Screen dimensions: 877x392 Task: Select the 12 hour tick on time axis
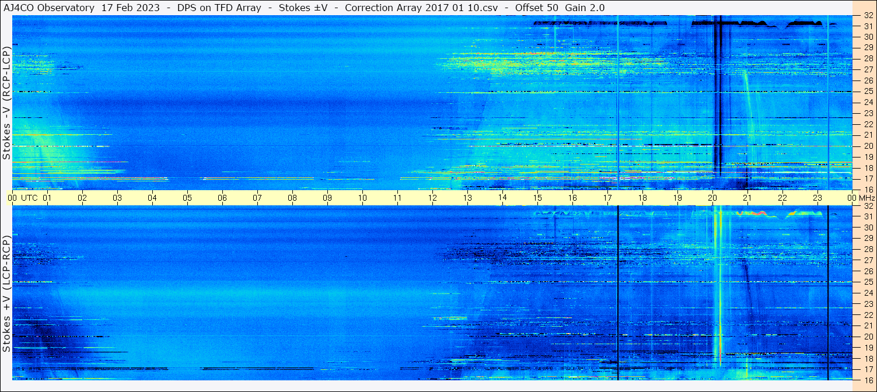432,198
